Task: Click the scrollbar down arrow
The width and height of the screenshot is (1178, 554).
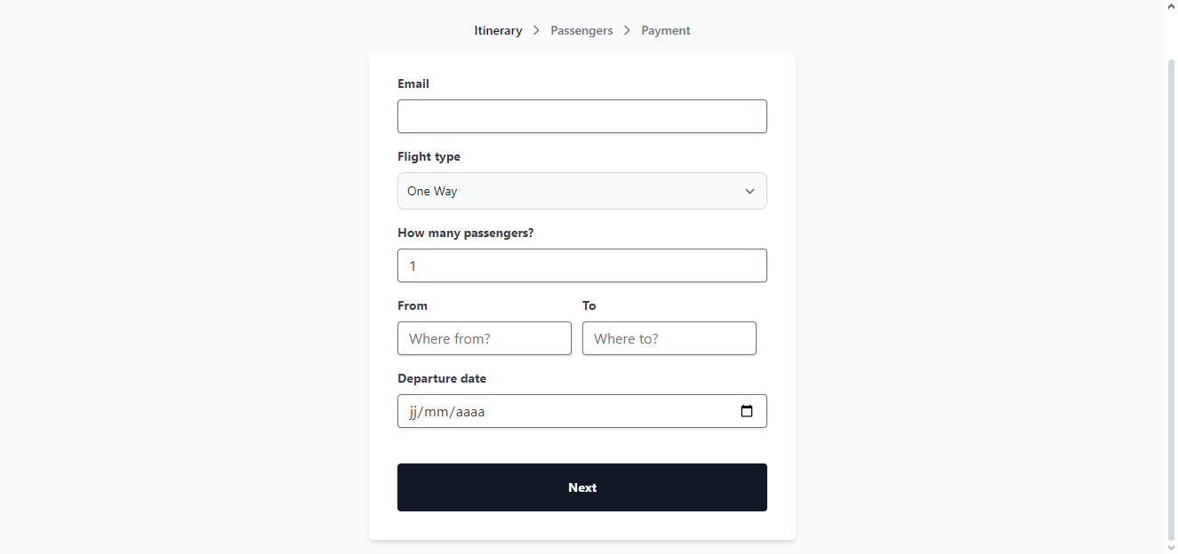Action: coord(1171,547)
